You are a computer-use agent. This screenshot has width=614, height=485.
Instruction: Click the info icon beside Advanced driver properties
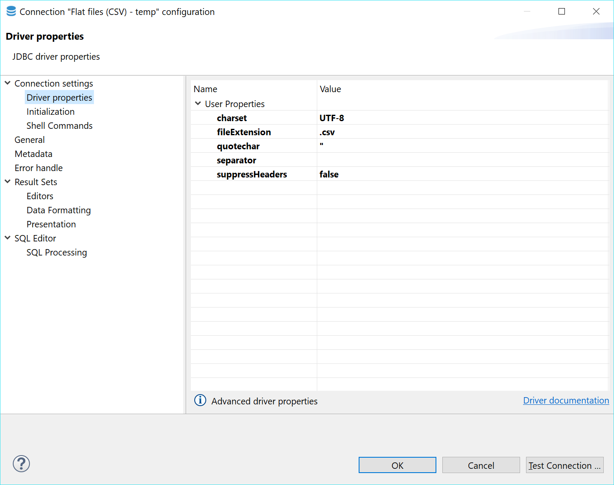[x=200, y=400]
